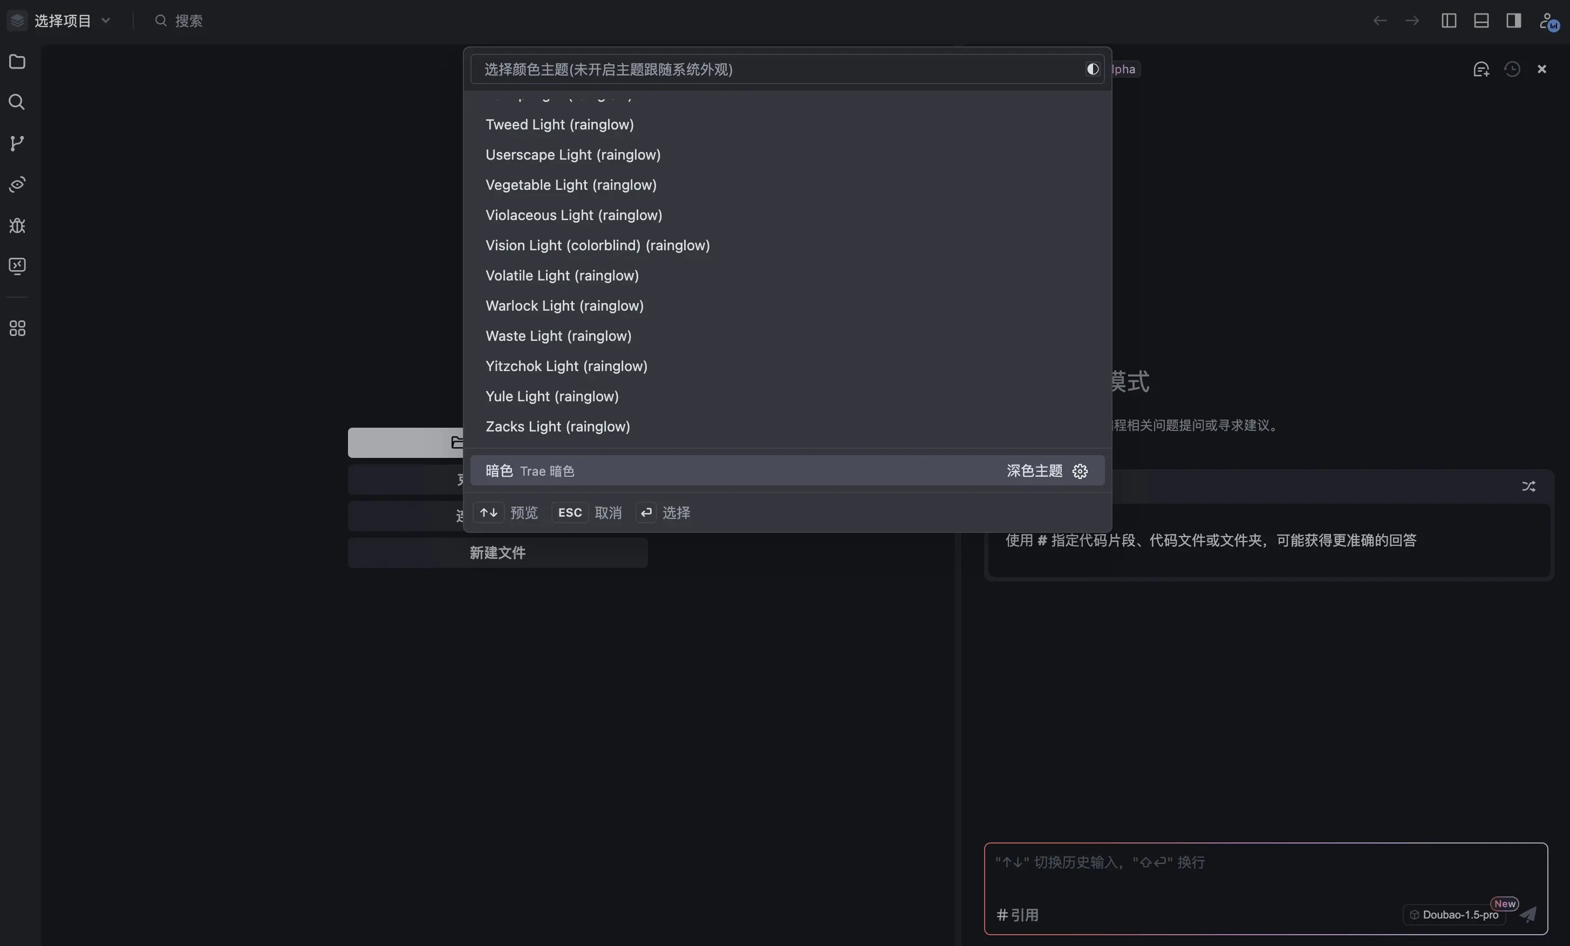Send message with paper plane icon
Image resolution: width=1570 pixels, height=946 pixels.
tap(1528, 914)
